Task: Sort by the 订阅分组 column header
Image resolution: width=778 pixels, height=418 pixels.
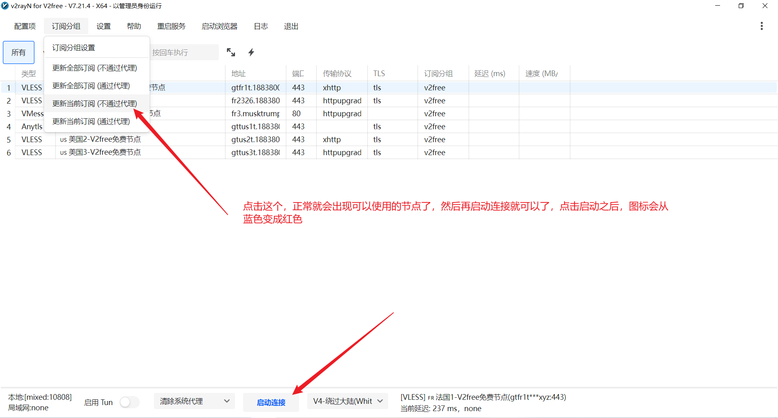Action: pyautogui.click(x=443, y=73)
